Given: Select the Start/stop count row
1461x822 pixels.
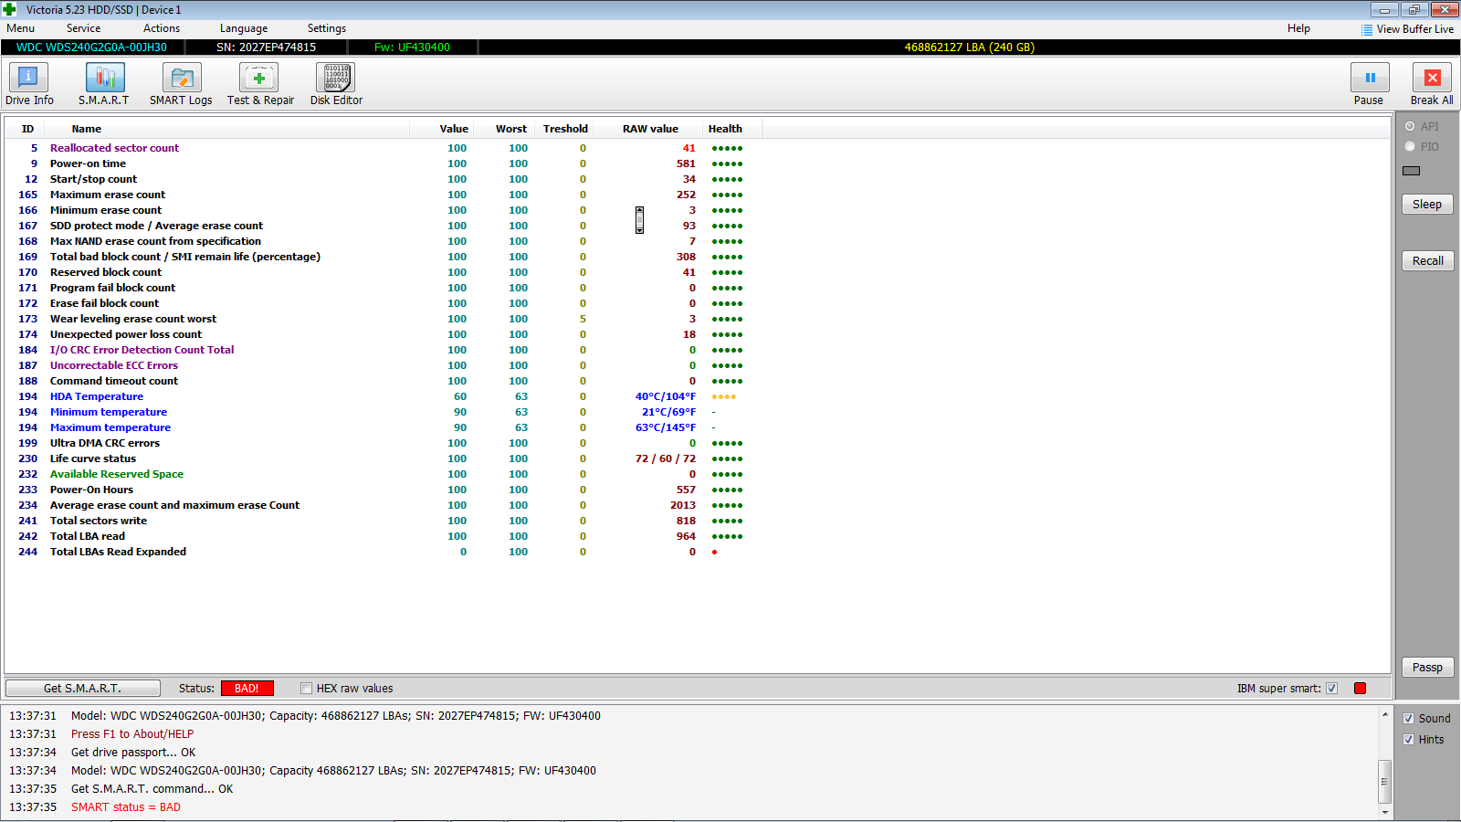Looking at the screenshot, I should pos(384,179).
